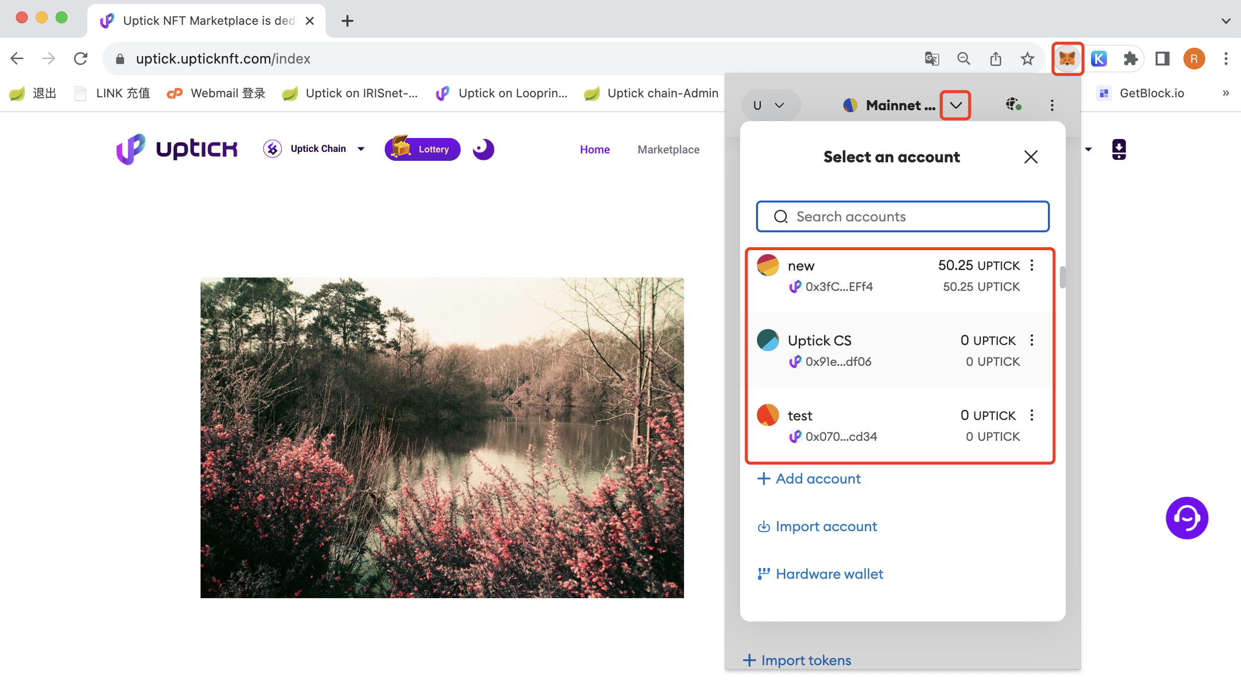Click the account list scrollbar thumb
This screenshot has width=1241, height=691.
click(1062, 277)
